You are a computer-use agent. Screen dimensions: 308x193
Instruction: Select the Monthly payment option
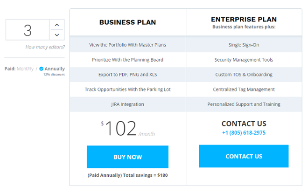click(x=25, y=69)
